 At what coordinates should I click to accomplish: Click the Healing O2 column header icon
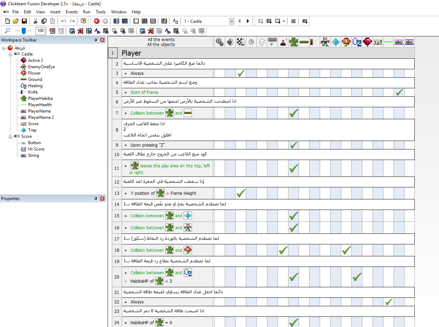357,42
